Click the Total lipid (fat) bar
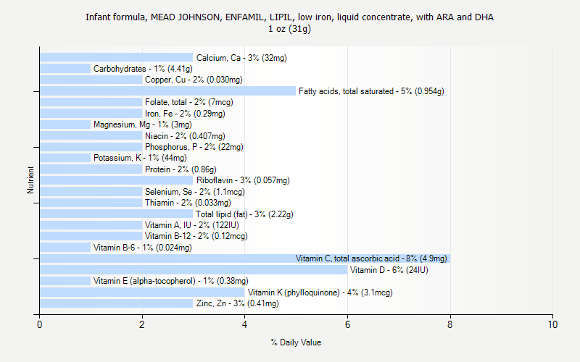The height and width of the screenshot is (362, 580). click(x=117, y=214)
